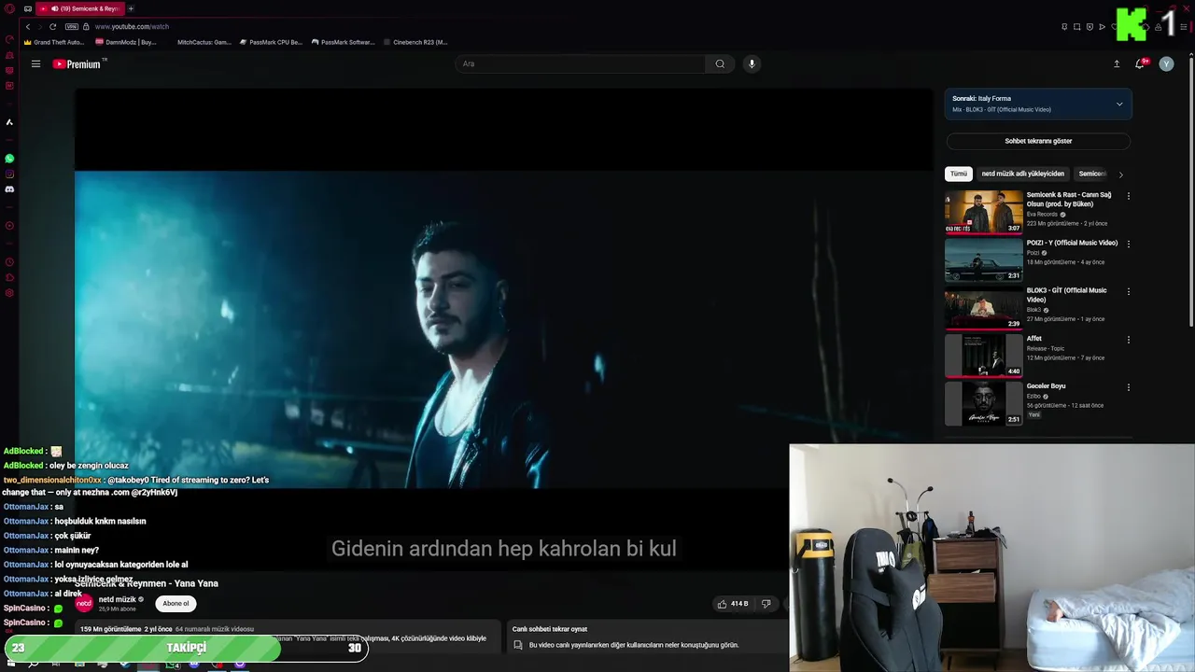1195x672 pixels.
Task: Open Aria AI in Opera sidebar
Action: tap(9, 122)
